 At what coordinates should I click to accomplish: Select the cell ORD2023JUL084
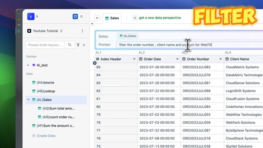coord(202,106)
